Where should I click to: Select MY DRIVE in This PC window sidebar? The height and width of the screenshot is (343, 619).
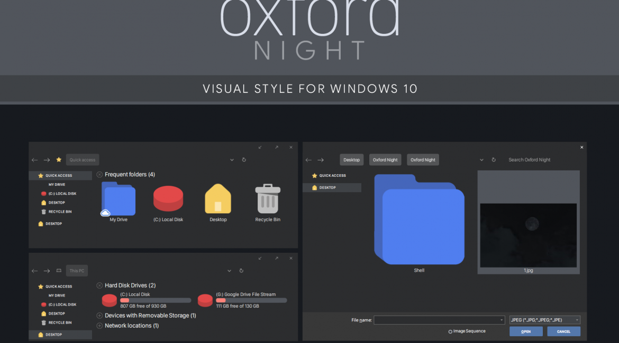point(57,296)
